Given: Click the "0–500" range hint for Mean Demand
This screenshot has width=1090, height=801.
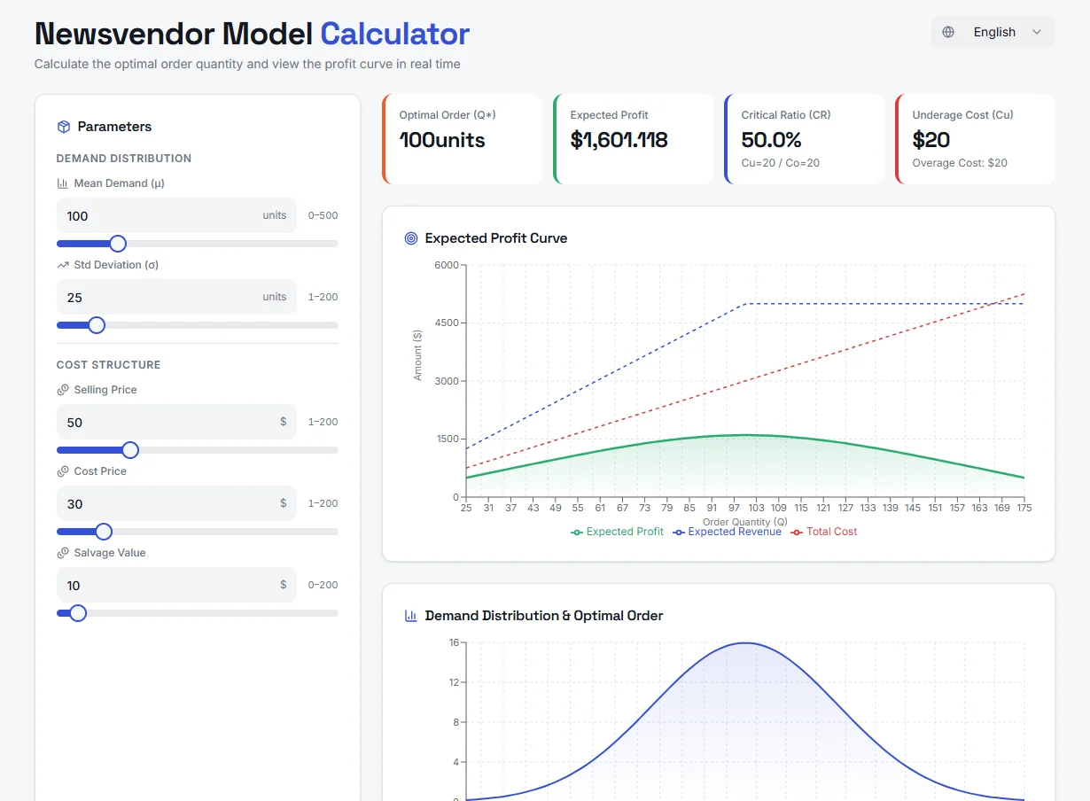Looking at the screenshot, I should [x=323, y=215].
